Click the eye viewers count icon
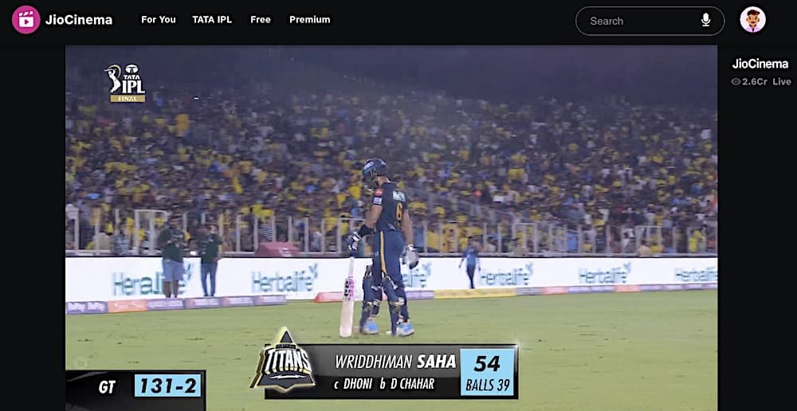The height and width of the screenshot is (411, 797). (736, 82)
